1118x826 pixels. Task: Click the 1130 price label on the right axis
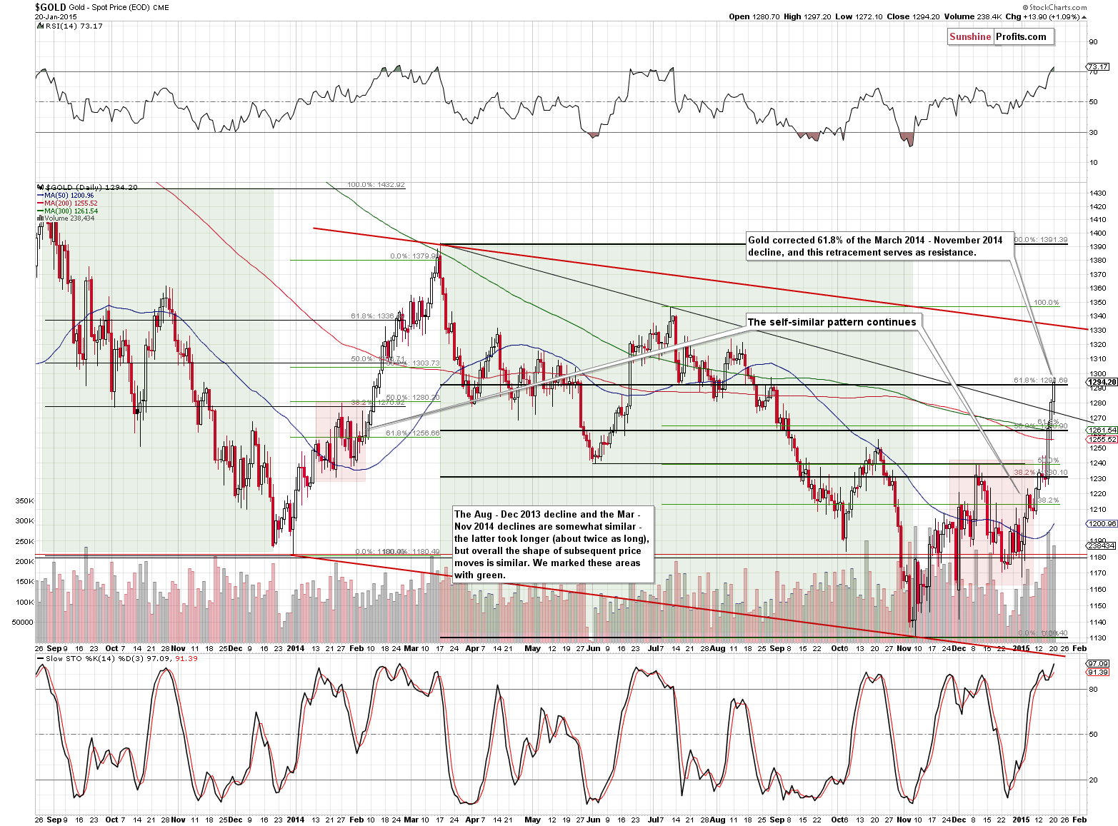[x=1097, y=638]
